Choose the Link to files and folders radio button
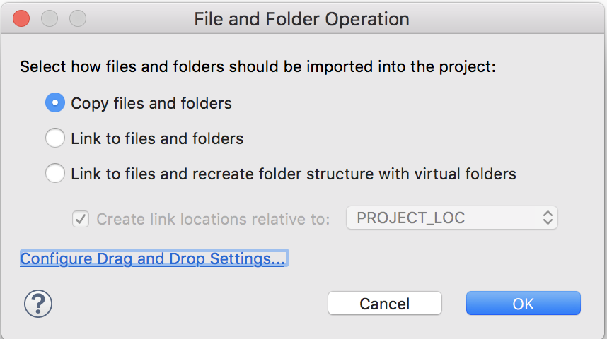 pyautogui.click(x=55, y=138)
